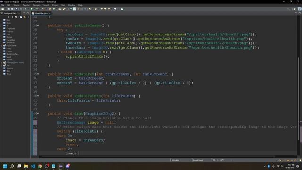The image size is (302, 170).
Task: Open the Edit menu
Action: click(8, 5)
